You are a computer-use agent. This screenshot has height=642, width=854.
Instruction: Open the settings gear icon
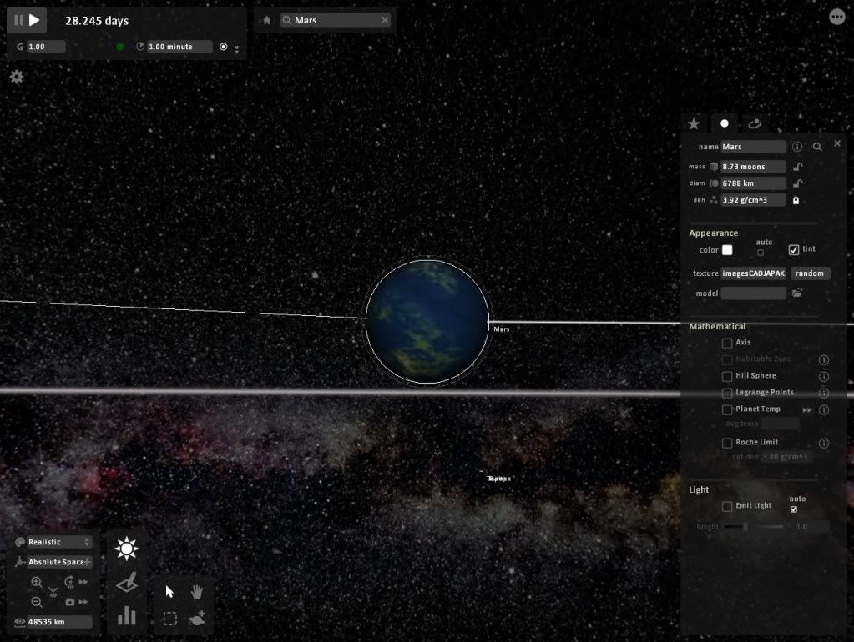coord(17,77)
